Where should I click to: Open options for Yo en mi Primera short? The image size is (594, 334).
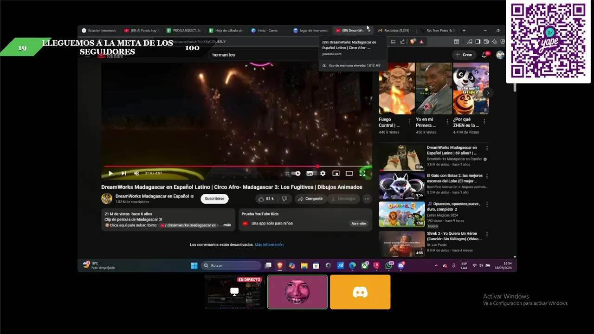(447, 122)
